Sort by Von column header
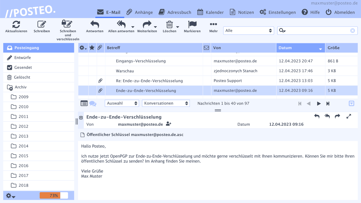This screenshot has height=203, width=361. [243, 48]
